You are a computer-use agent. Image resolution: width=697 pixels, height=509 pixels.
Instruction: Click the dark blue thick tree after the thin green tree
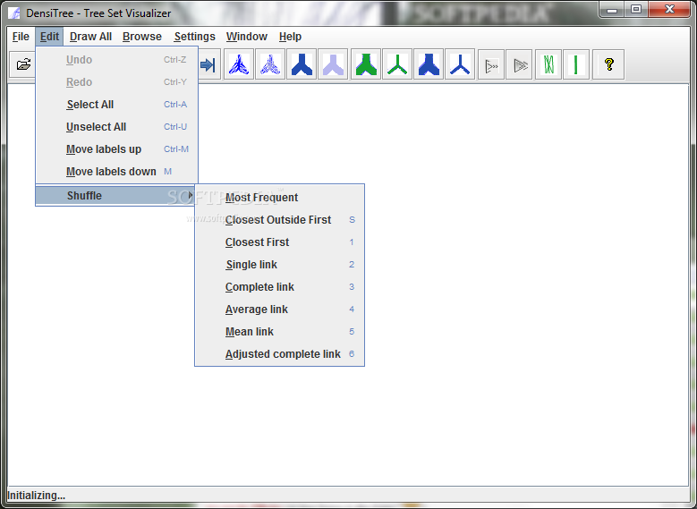coord(429,65)
